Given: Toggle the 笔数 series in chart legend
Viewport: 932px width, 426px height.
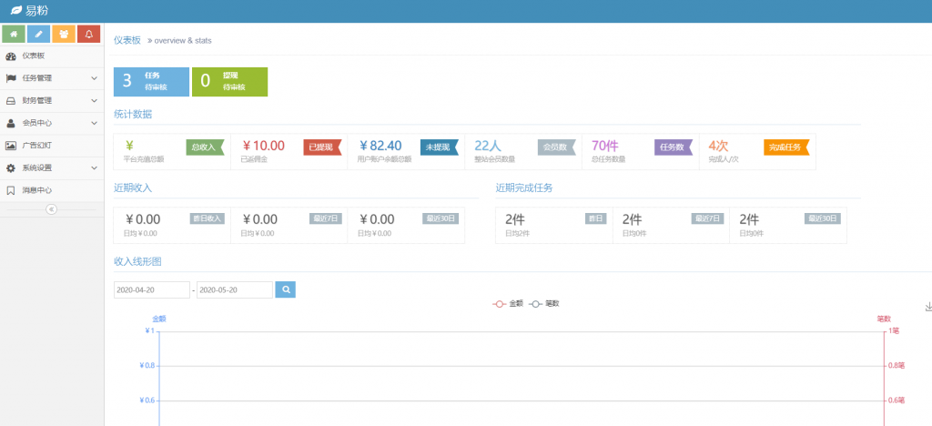Looking at the screenshot, I should click(x=544, y=303).
